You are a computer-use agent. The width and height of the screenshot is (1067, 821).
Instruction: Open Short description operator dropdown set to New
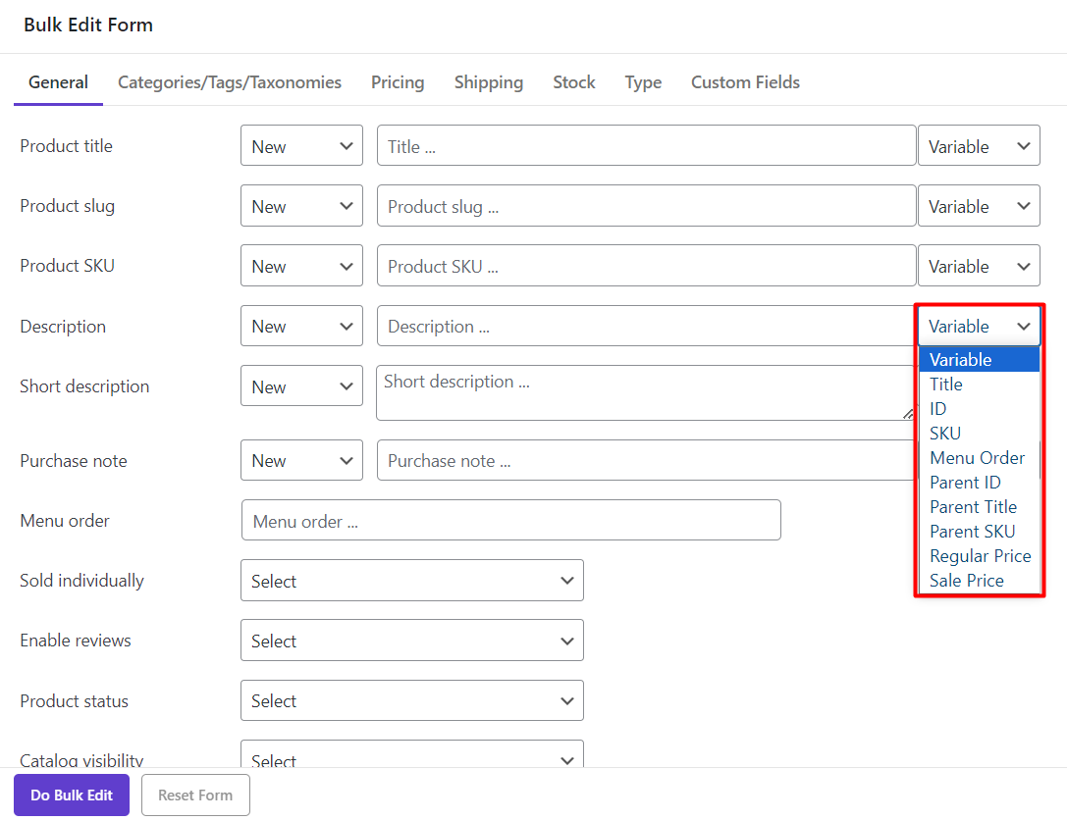[x=301, y=385]
